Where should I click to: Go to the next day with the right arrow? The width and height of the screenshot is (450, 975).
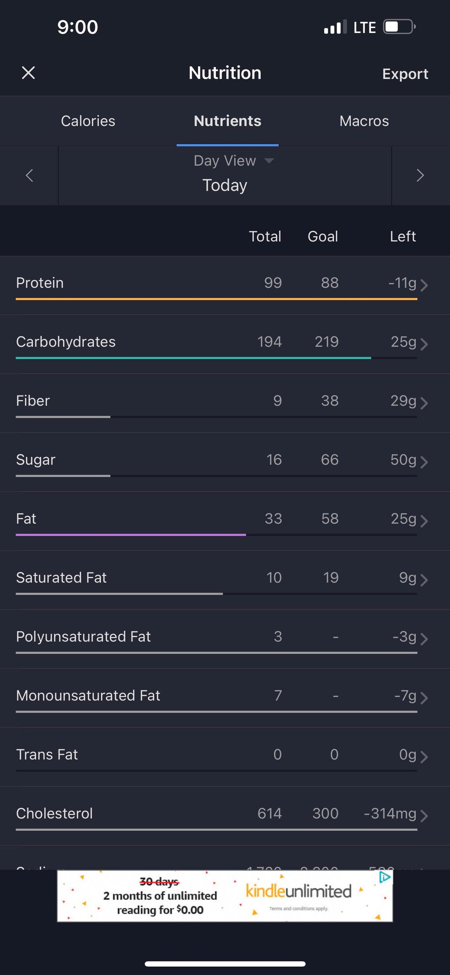point(420,175)
